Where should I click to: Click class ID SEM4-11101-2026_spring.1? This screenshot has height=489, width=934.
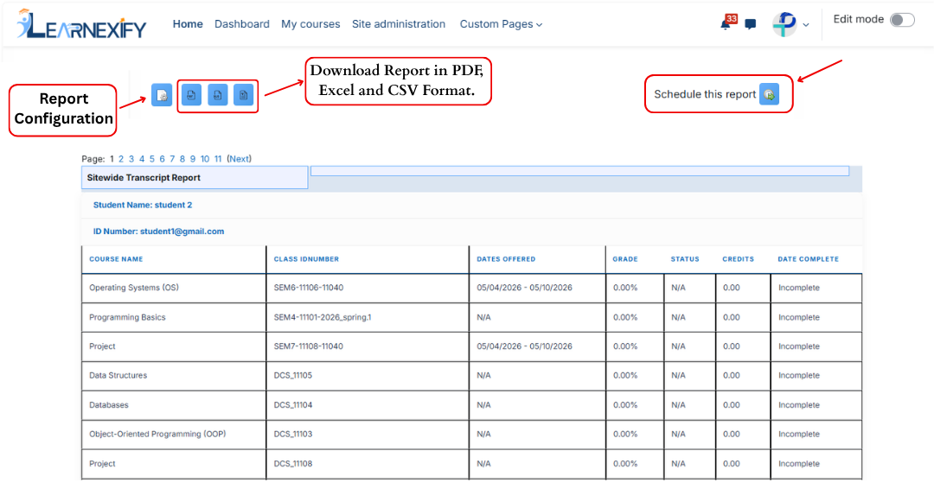pyautogui.click(x=323, y=317)
